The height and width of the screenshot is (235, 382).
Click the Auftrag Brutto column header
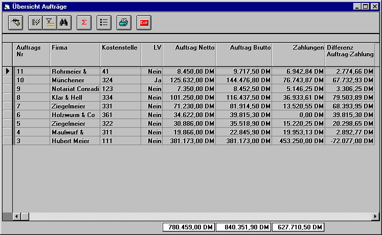pos(244,55)
